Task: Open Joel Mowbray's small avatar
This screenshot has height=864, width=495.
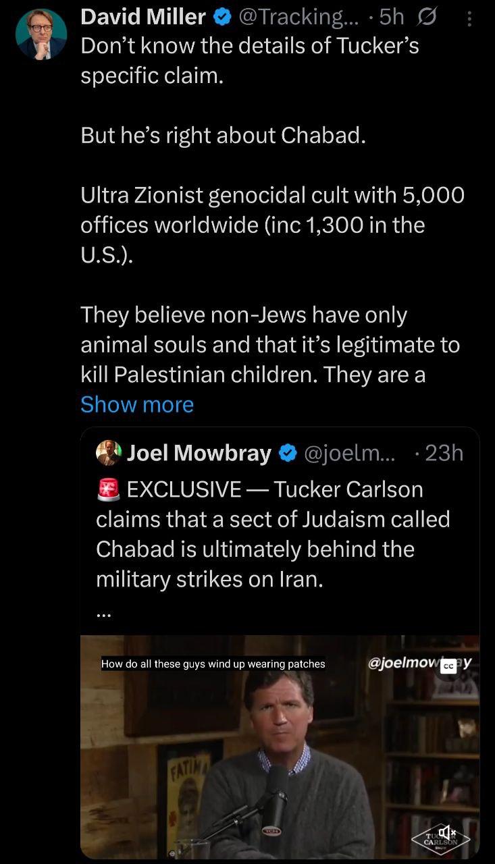Action: (109, 453)
